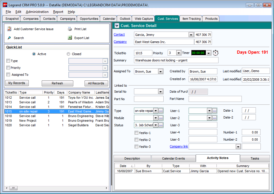Select ticket 1012 Toys-for-YOU row
This screenshot has height=194, width=274.
(x=57, y=98)
